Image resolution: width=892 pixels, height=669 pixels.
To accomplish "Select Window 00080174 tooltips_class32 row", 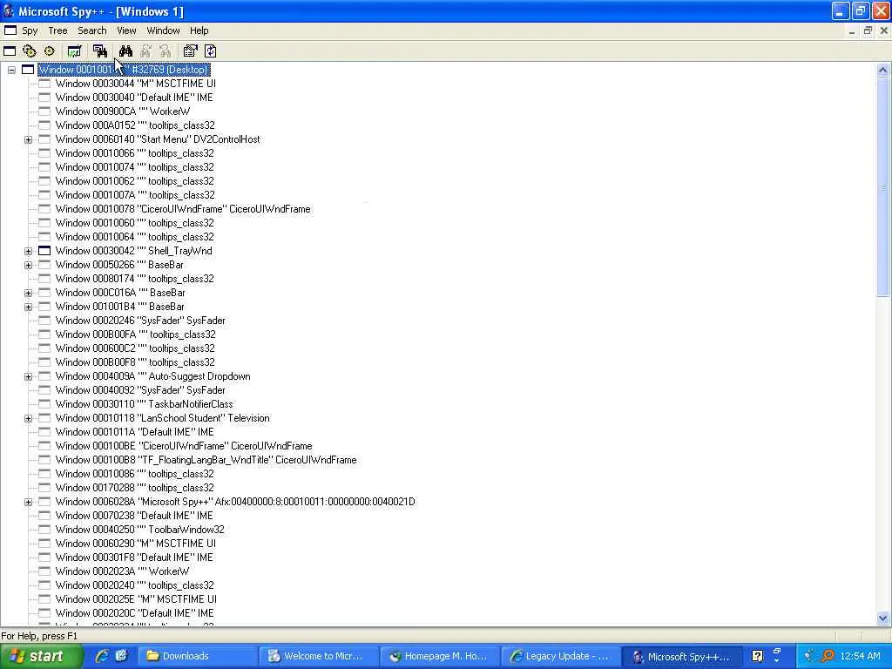I will [x=135, y=279].
